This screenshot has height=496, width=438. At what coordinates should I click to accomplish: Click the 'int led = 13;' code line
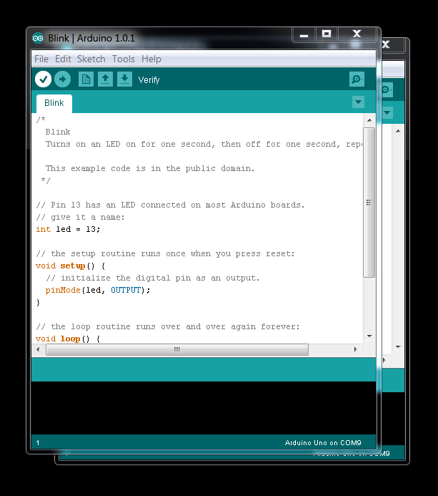68,229
